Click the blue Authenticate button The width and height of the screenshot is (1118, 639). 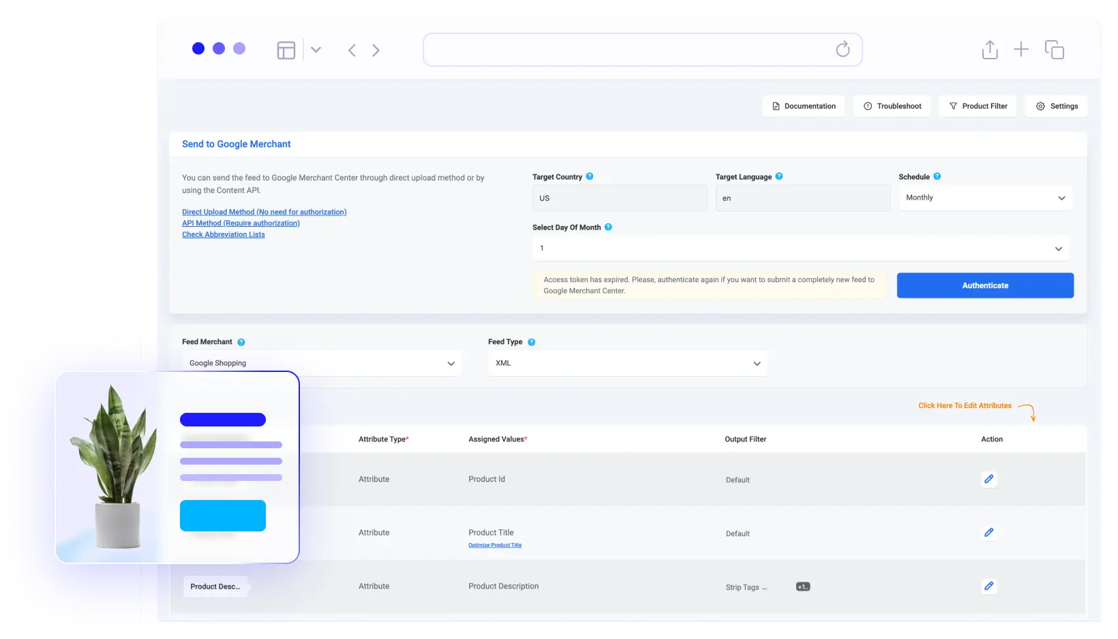[985, 285]
